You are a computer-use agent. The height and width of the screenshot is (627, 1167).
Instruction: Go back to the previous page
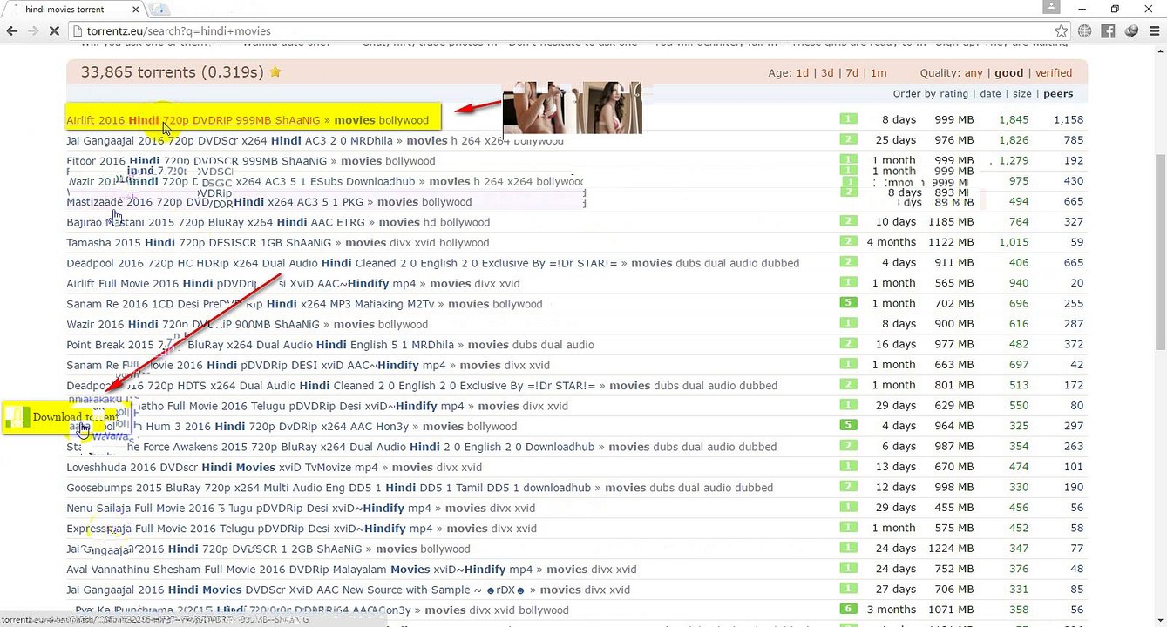coord(12,31)
